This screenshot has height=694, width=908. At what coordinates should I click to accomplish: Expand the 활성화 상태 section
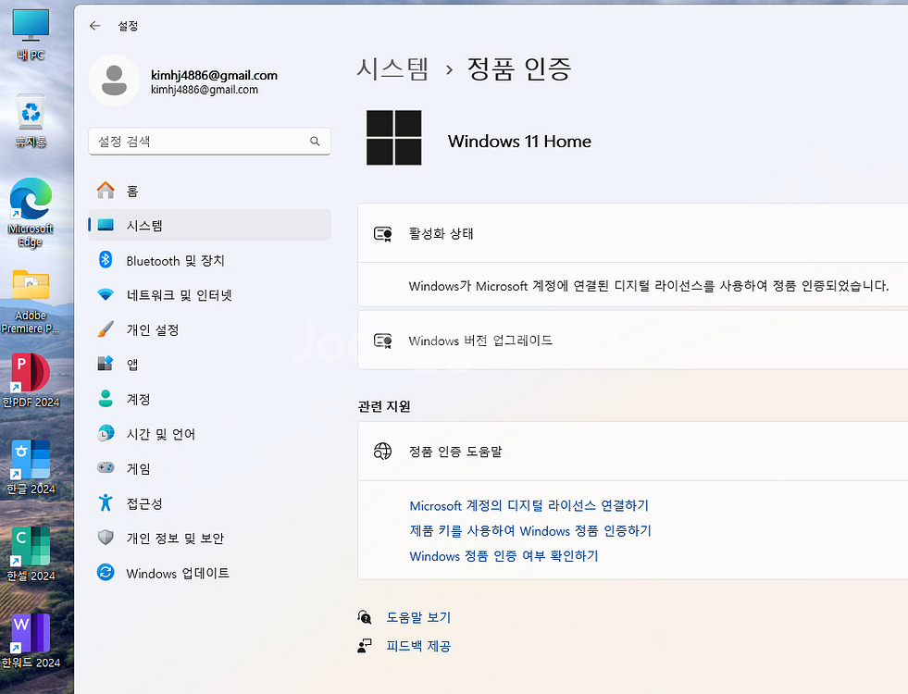point(633,233)
